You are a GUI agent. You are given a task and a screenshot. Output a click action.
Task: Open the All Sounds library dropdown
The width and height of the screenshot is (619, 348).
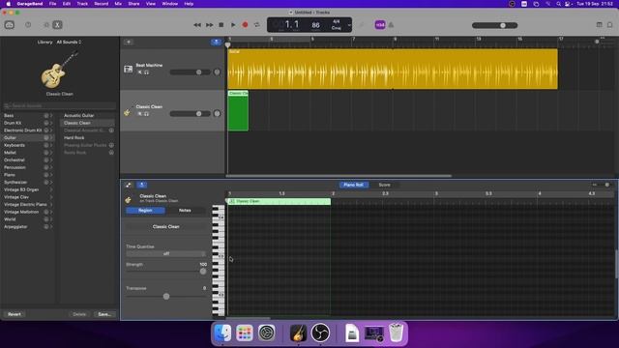[x=69, y=42]
